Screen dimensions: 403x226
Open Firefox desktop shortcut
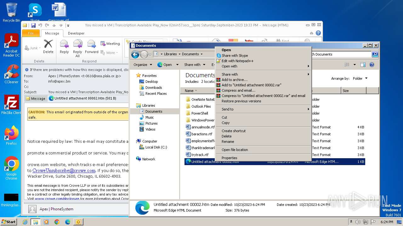coord(11,135)
